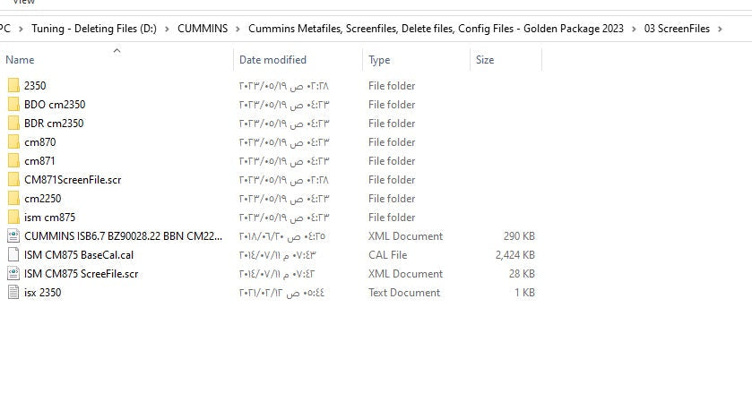The height and width of the screenshot is (393, 752).
Task: Sort by the Date modified column
Action: click(x=272, y=60)
